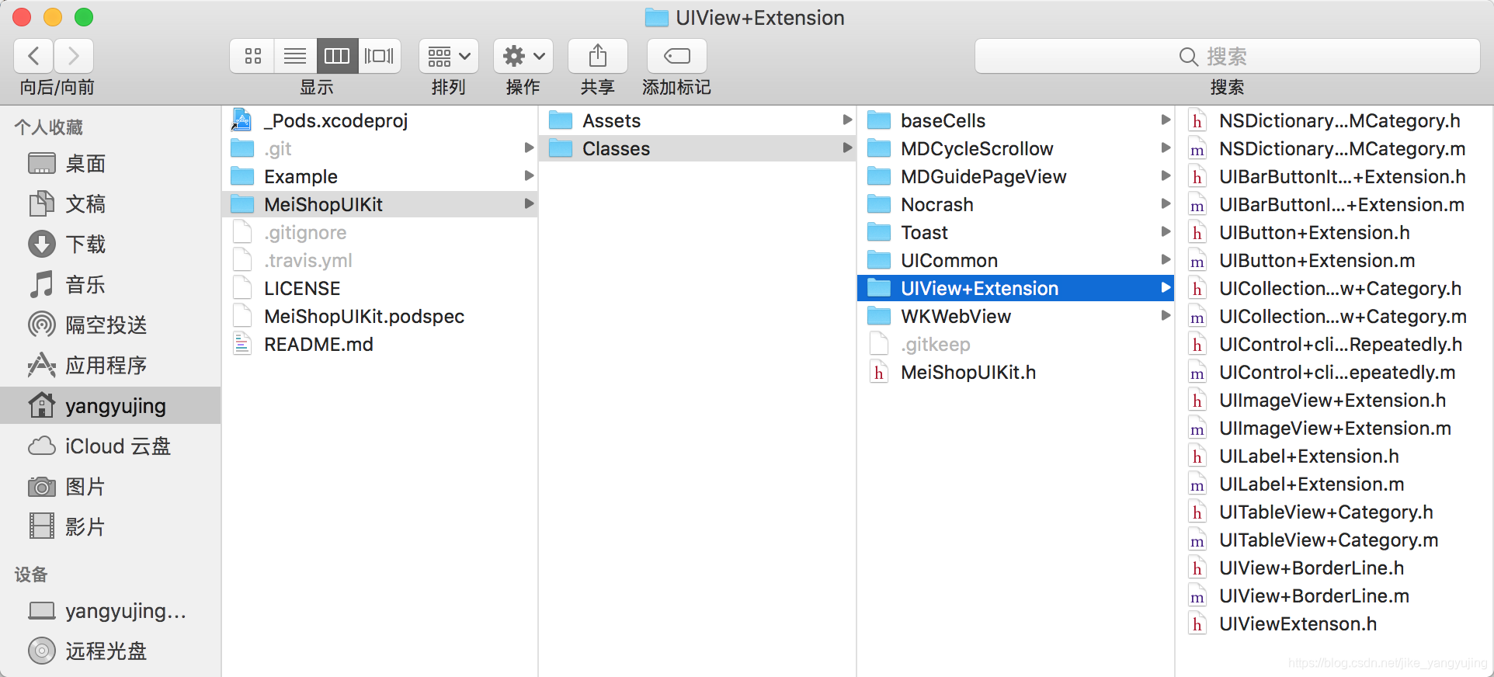The height and width of the screenshot is (677, 1494).
Task: Select the .travis.yml file
Action: click(x=380, y=261)
